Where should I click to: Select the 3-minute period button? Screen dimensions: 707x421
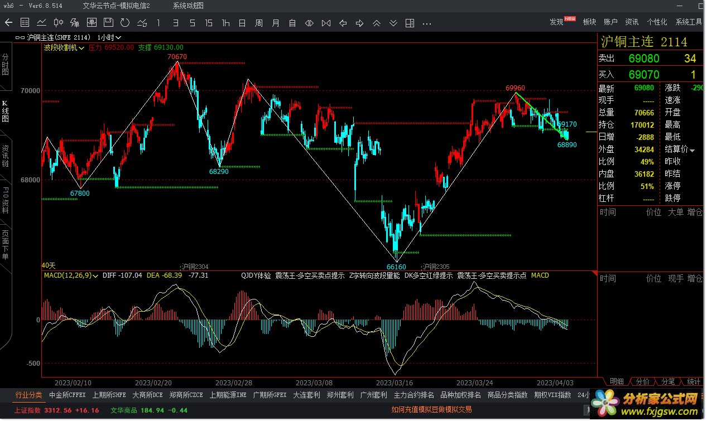(175, 23)
